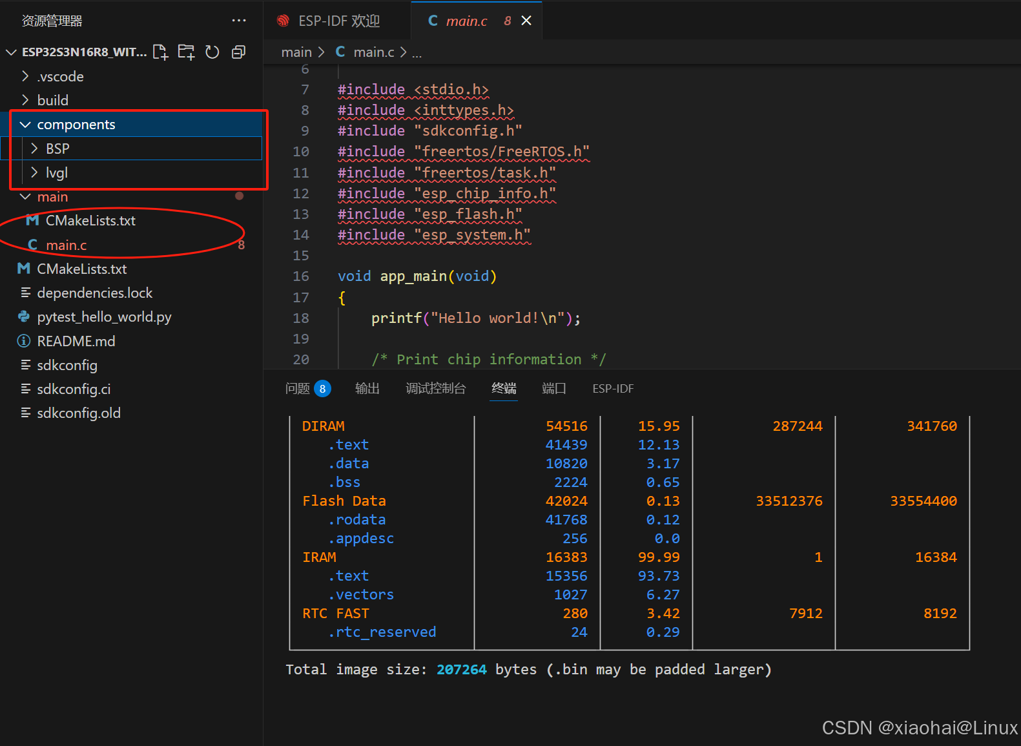Viewport: 1021px width, 746px height.
Task: Click the dependencies.lock file icon
Action: coord(26,293)
